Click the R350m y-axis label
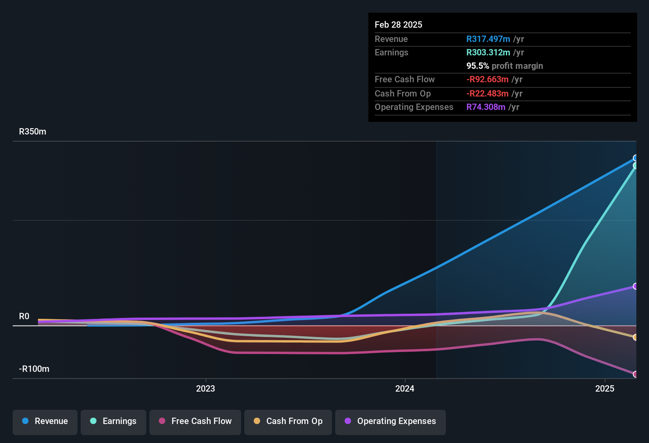Viewport: 649px width, 443px height. pyautogui.click(x=32, y=132)
